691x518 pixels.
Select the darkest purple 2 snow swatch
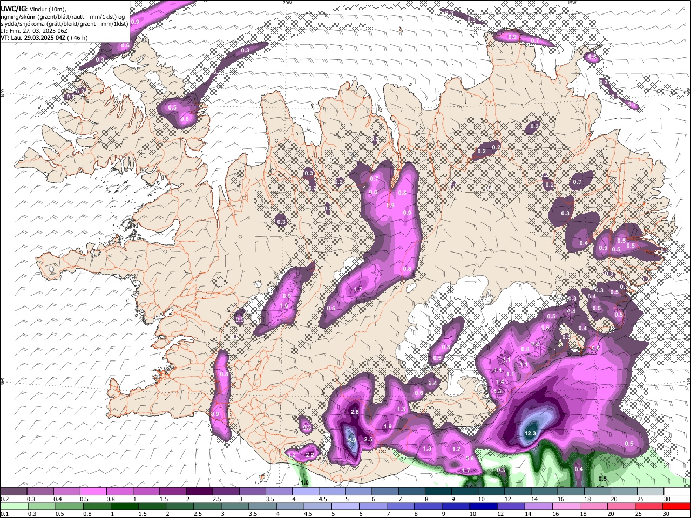pyautogui.click(x=199, y=491)
